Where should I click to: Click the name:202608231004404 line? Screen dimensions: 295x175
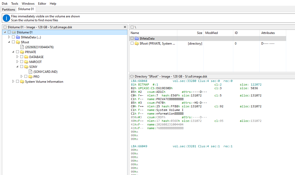(x=165, y=124)
